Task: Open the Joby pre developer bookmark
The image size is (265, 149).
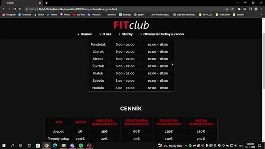Action: click(185, 15)
